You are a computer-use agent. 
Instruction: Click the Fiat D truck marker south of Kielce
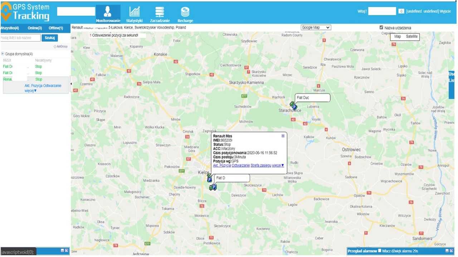tap(213, 187)
